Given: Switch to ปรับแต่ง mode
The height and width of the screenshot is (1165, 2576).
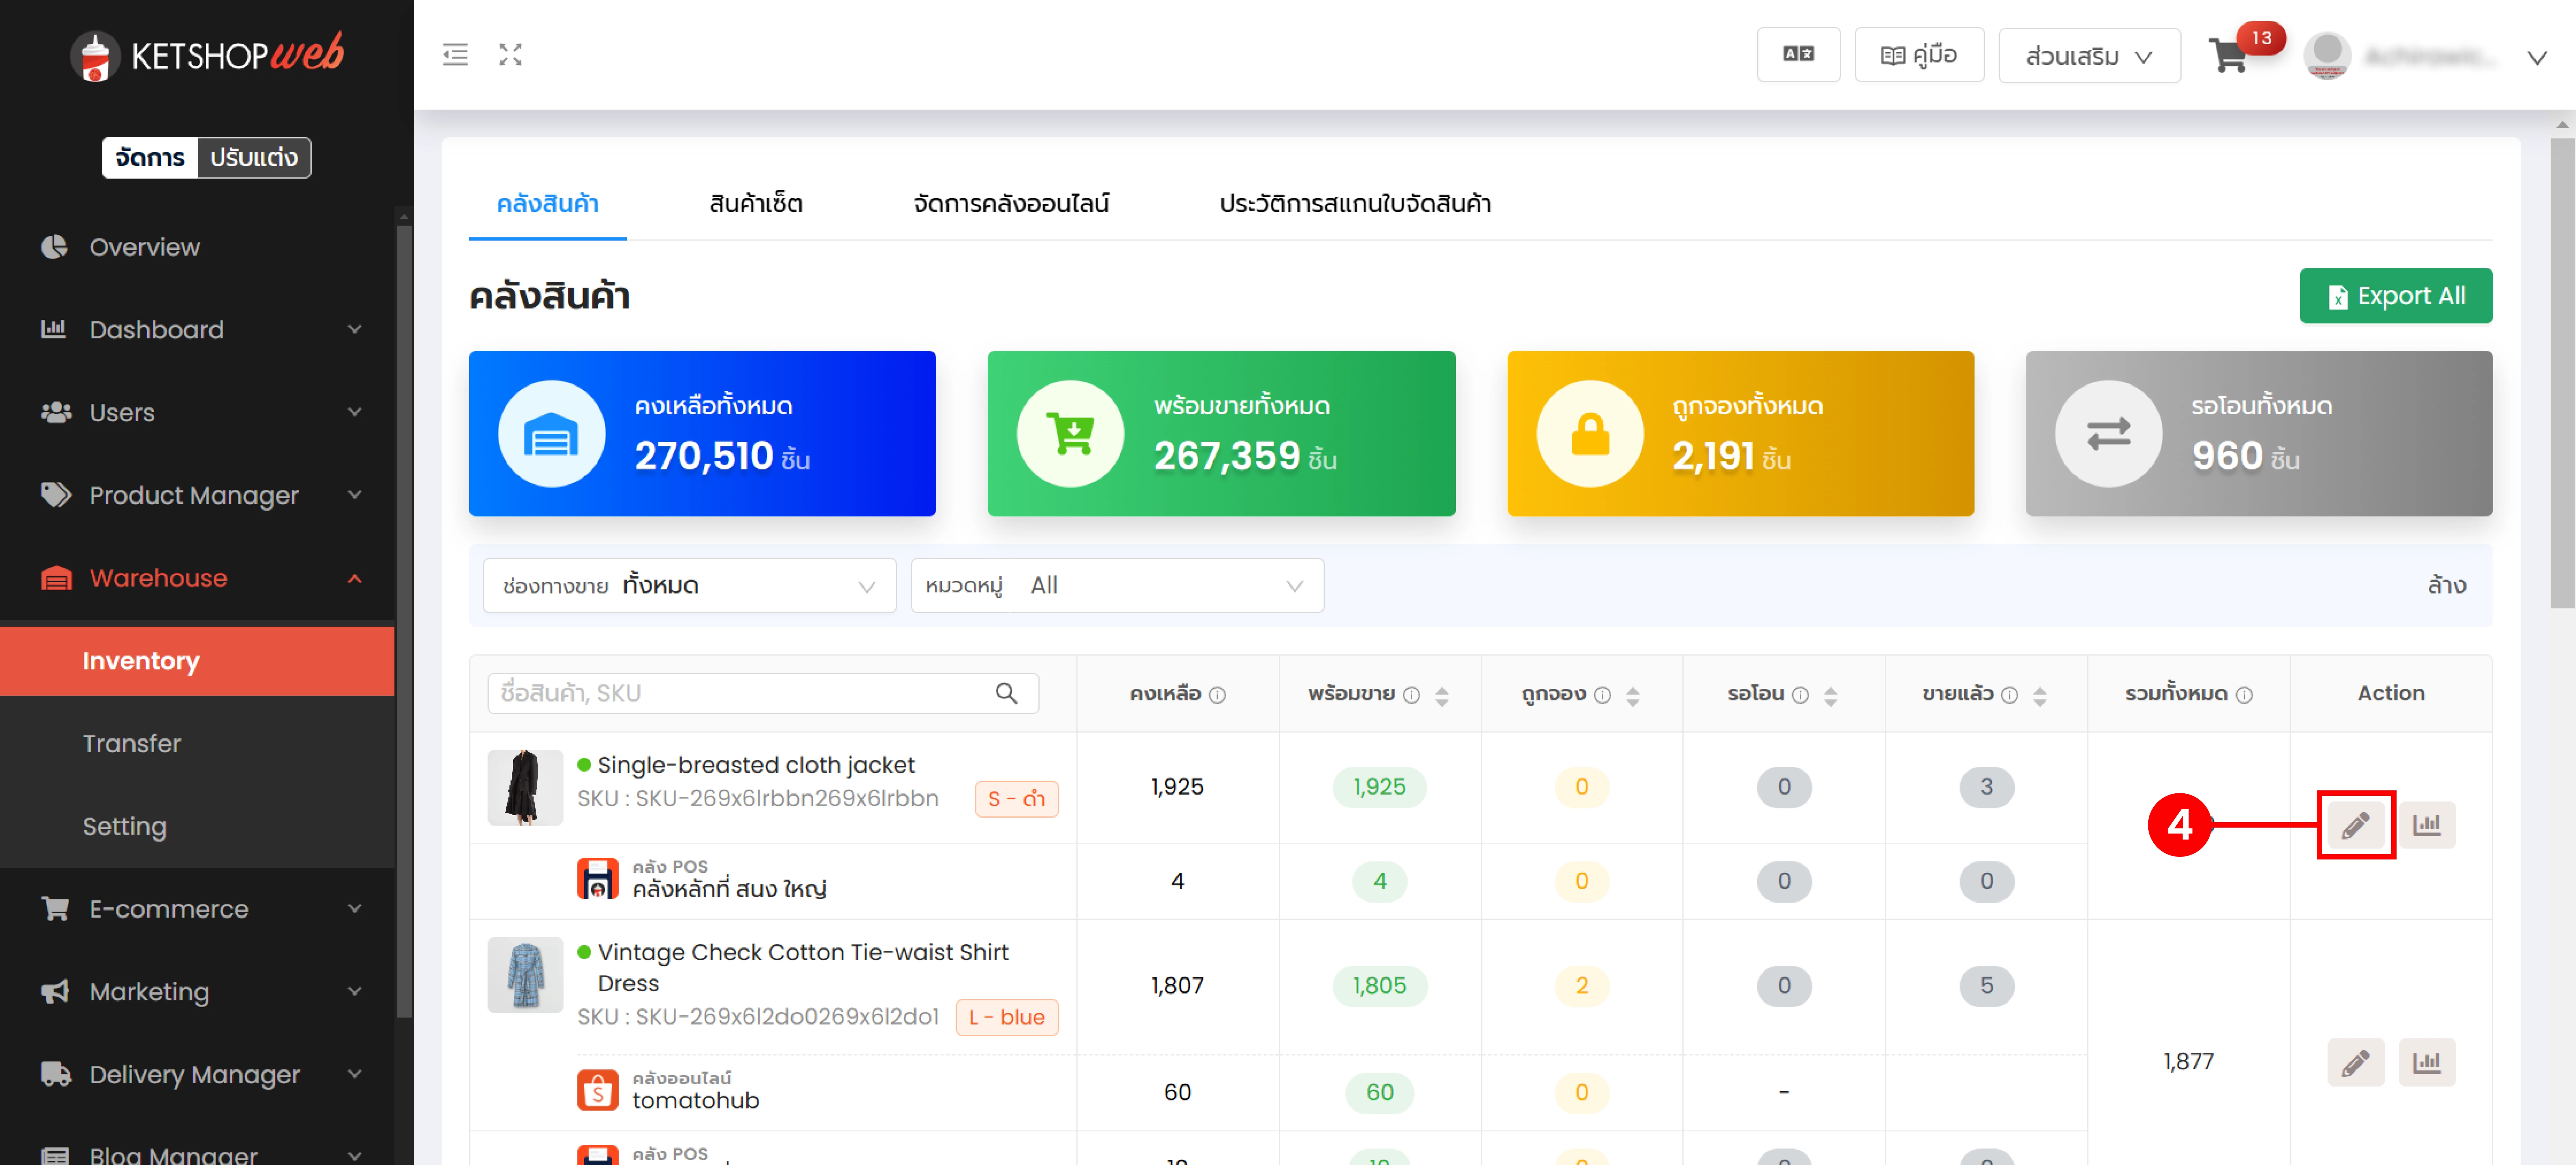Looking at the screenshot, I should click(x=254, y=158).
